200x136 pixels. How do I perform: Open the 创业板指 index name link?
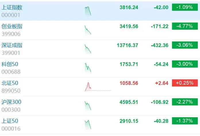(12, 26)
